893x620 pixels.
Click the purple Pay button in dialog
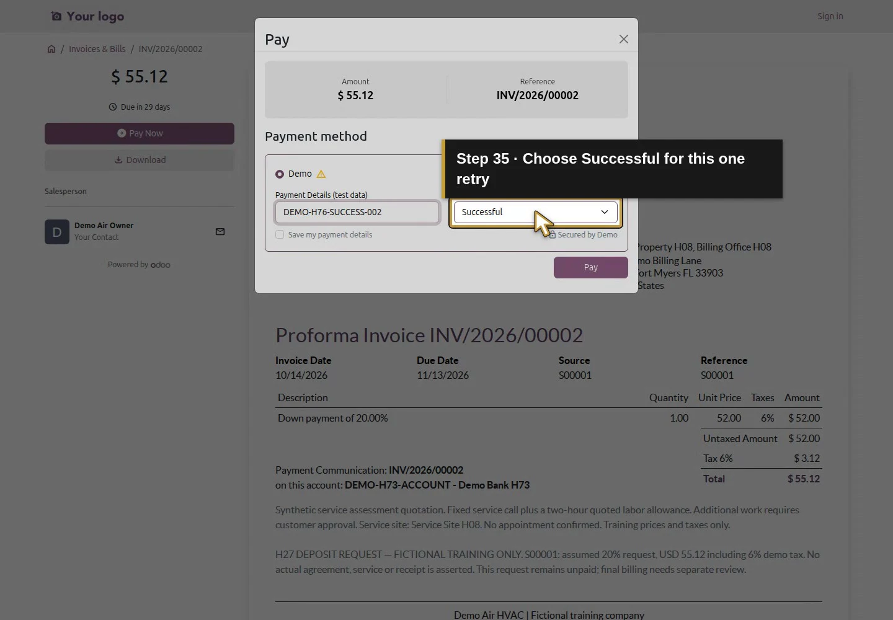tap(591, 267)
